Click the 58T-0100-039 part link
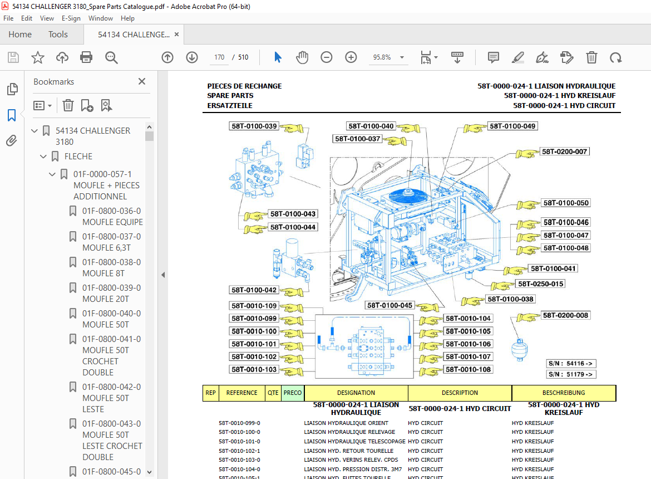 pyautogui.click(x=254, y=126)
